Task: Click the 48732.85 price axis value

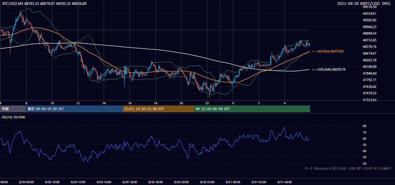Action: point(369,40)
